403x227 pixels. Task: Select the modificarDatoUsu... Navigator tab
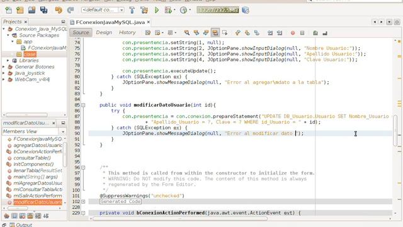coord(26,123)
